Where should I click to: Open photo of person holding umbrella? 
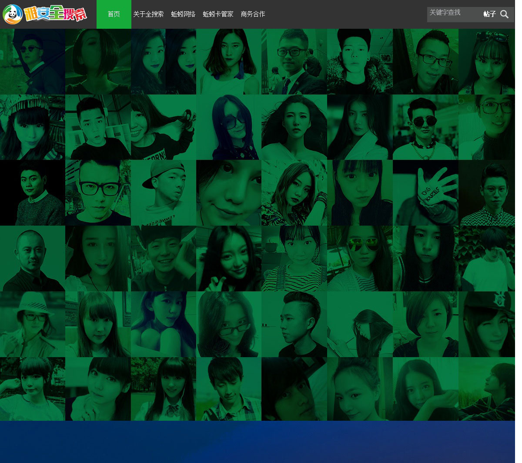click(x=33, y=61)
